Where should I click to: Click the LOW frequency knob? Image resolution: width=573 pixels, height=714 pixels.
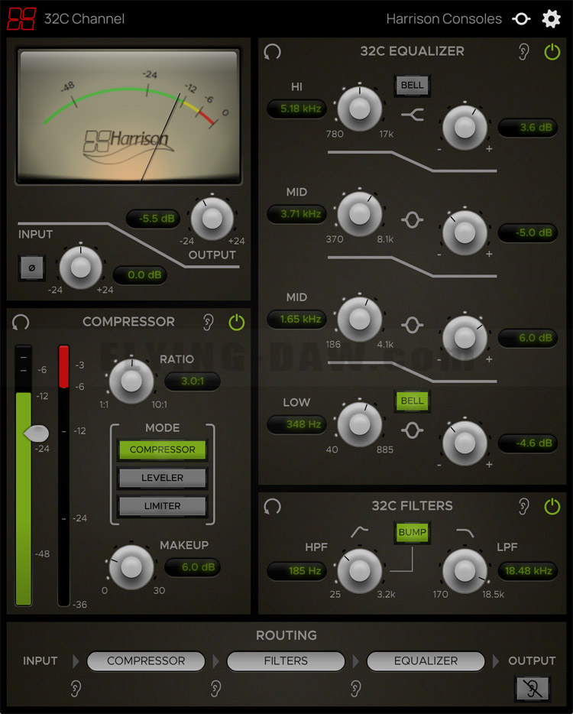(x=360, y=424)
